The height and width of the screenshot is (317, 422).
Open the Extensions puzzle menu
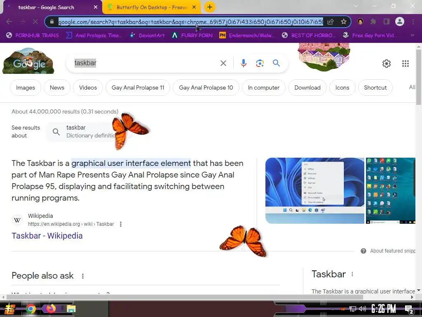pos(373,21)
